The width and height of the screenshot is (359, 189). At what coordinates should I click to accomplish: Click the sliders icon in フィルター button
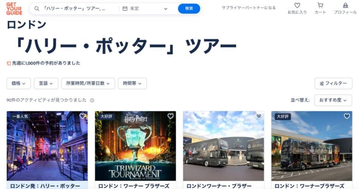(x=322, y=83)
